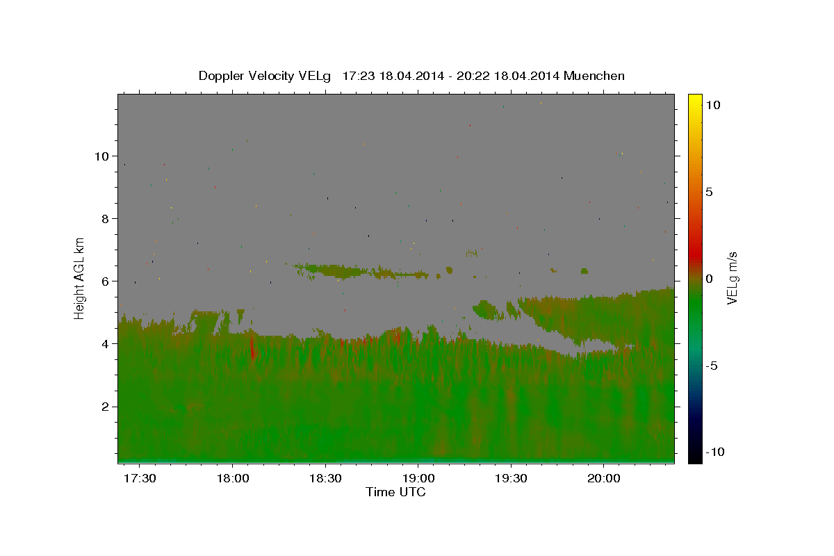Click the 'Time UTC' x-axis label
834x556 pixels.
point(395,492)
